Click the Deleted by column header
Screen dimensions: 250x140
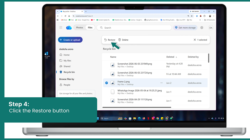click(193, 57)
